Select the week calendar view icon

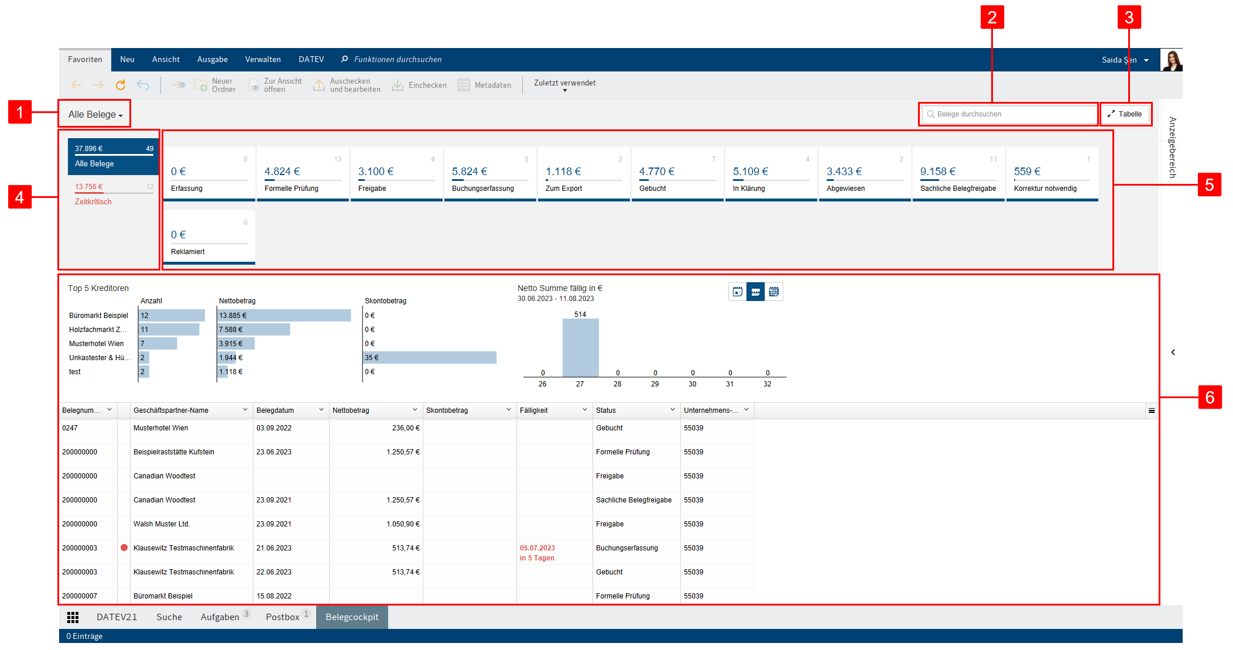click(756, 292)
